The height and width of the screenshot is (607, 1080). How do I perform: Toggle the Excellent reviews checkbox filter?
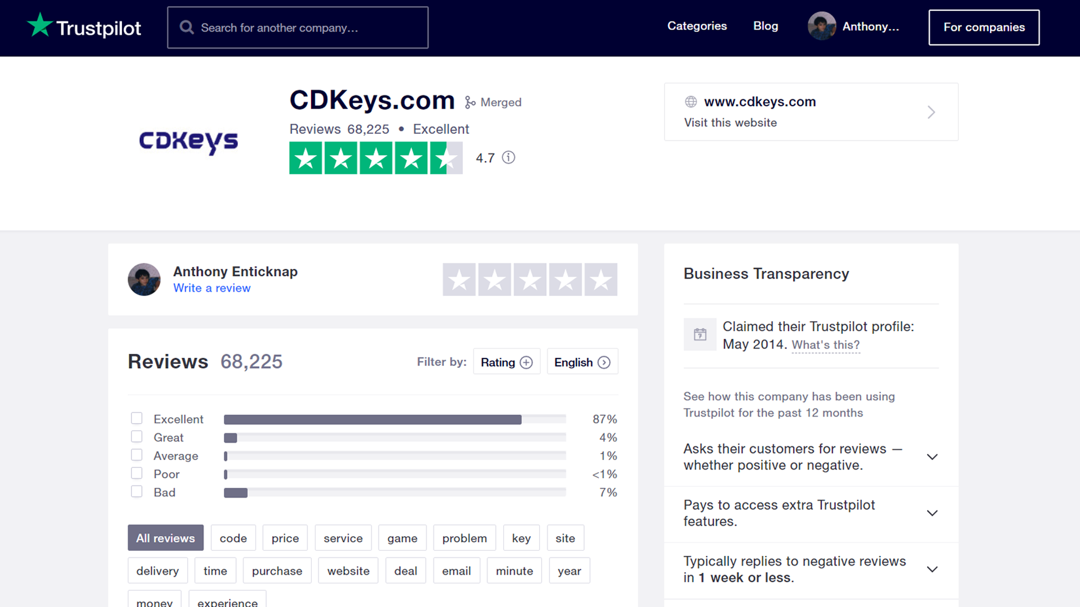(137, 419)
